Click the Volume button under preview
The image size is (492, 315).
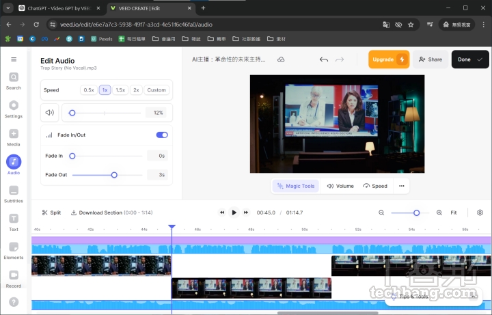[340, 186]
